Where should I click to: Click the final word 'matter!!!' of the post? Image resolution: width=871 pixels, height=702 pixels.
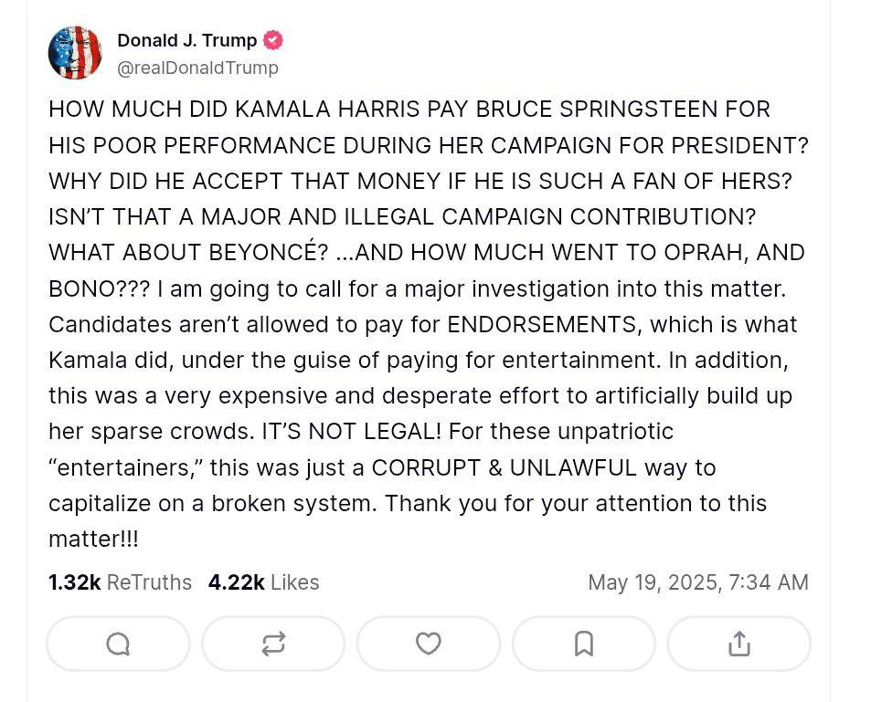pyautogui.click(x=93, y=540)
